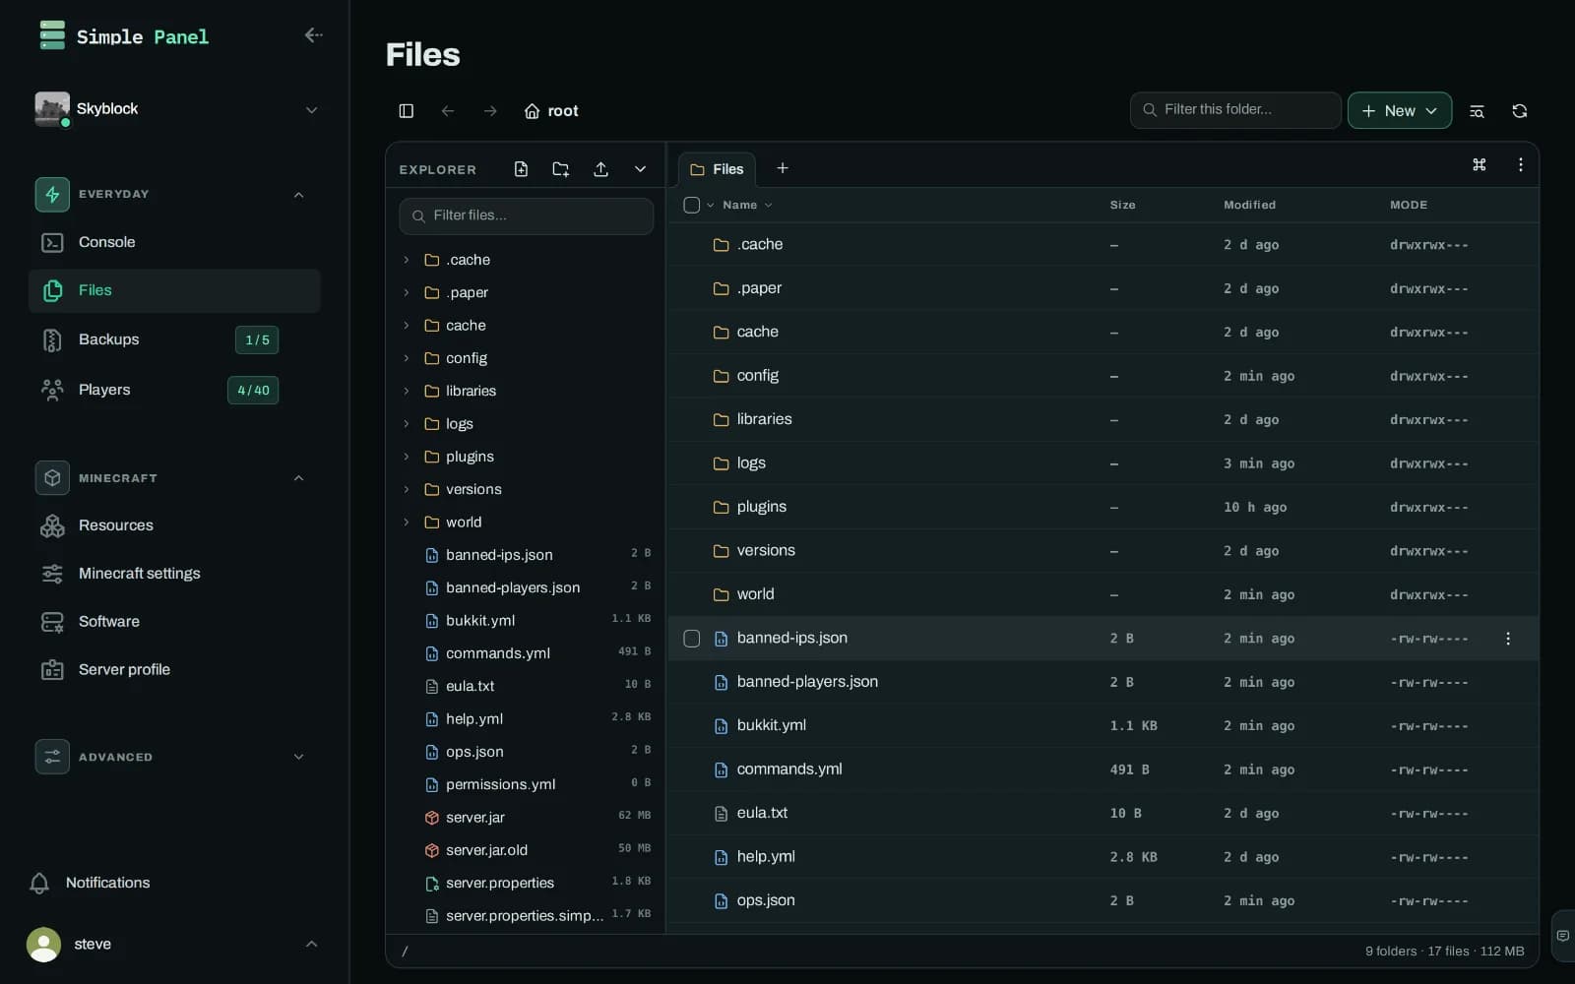
Task: Open the command shortcut icon in tab bar
Action: click(x=1479, y=164)
